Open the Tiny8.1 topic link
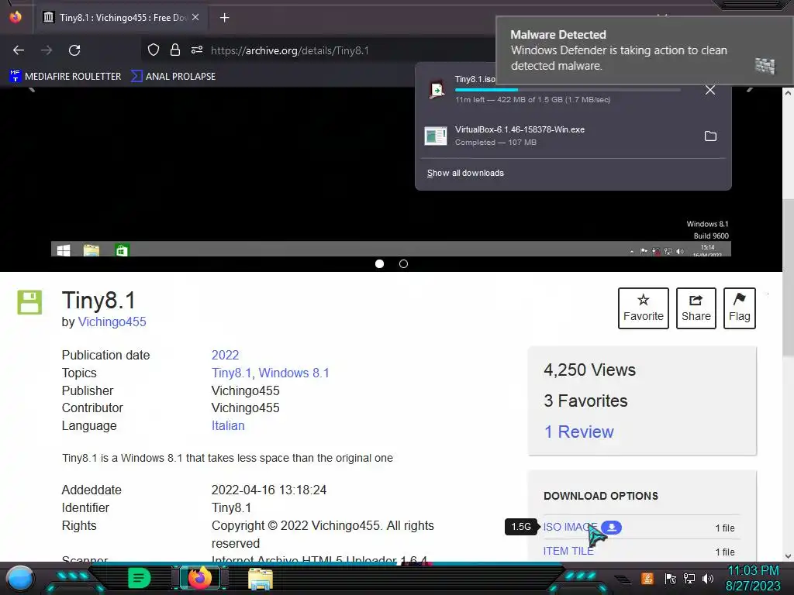Image resolution: width=794 pixels, height=595 pixels. pyautogui.click(x=231, y=373)
